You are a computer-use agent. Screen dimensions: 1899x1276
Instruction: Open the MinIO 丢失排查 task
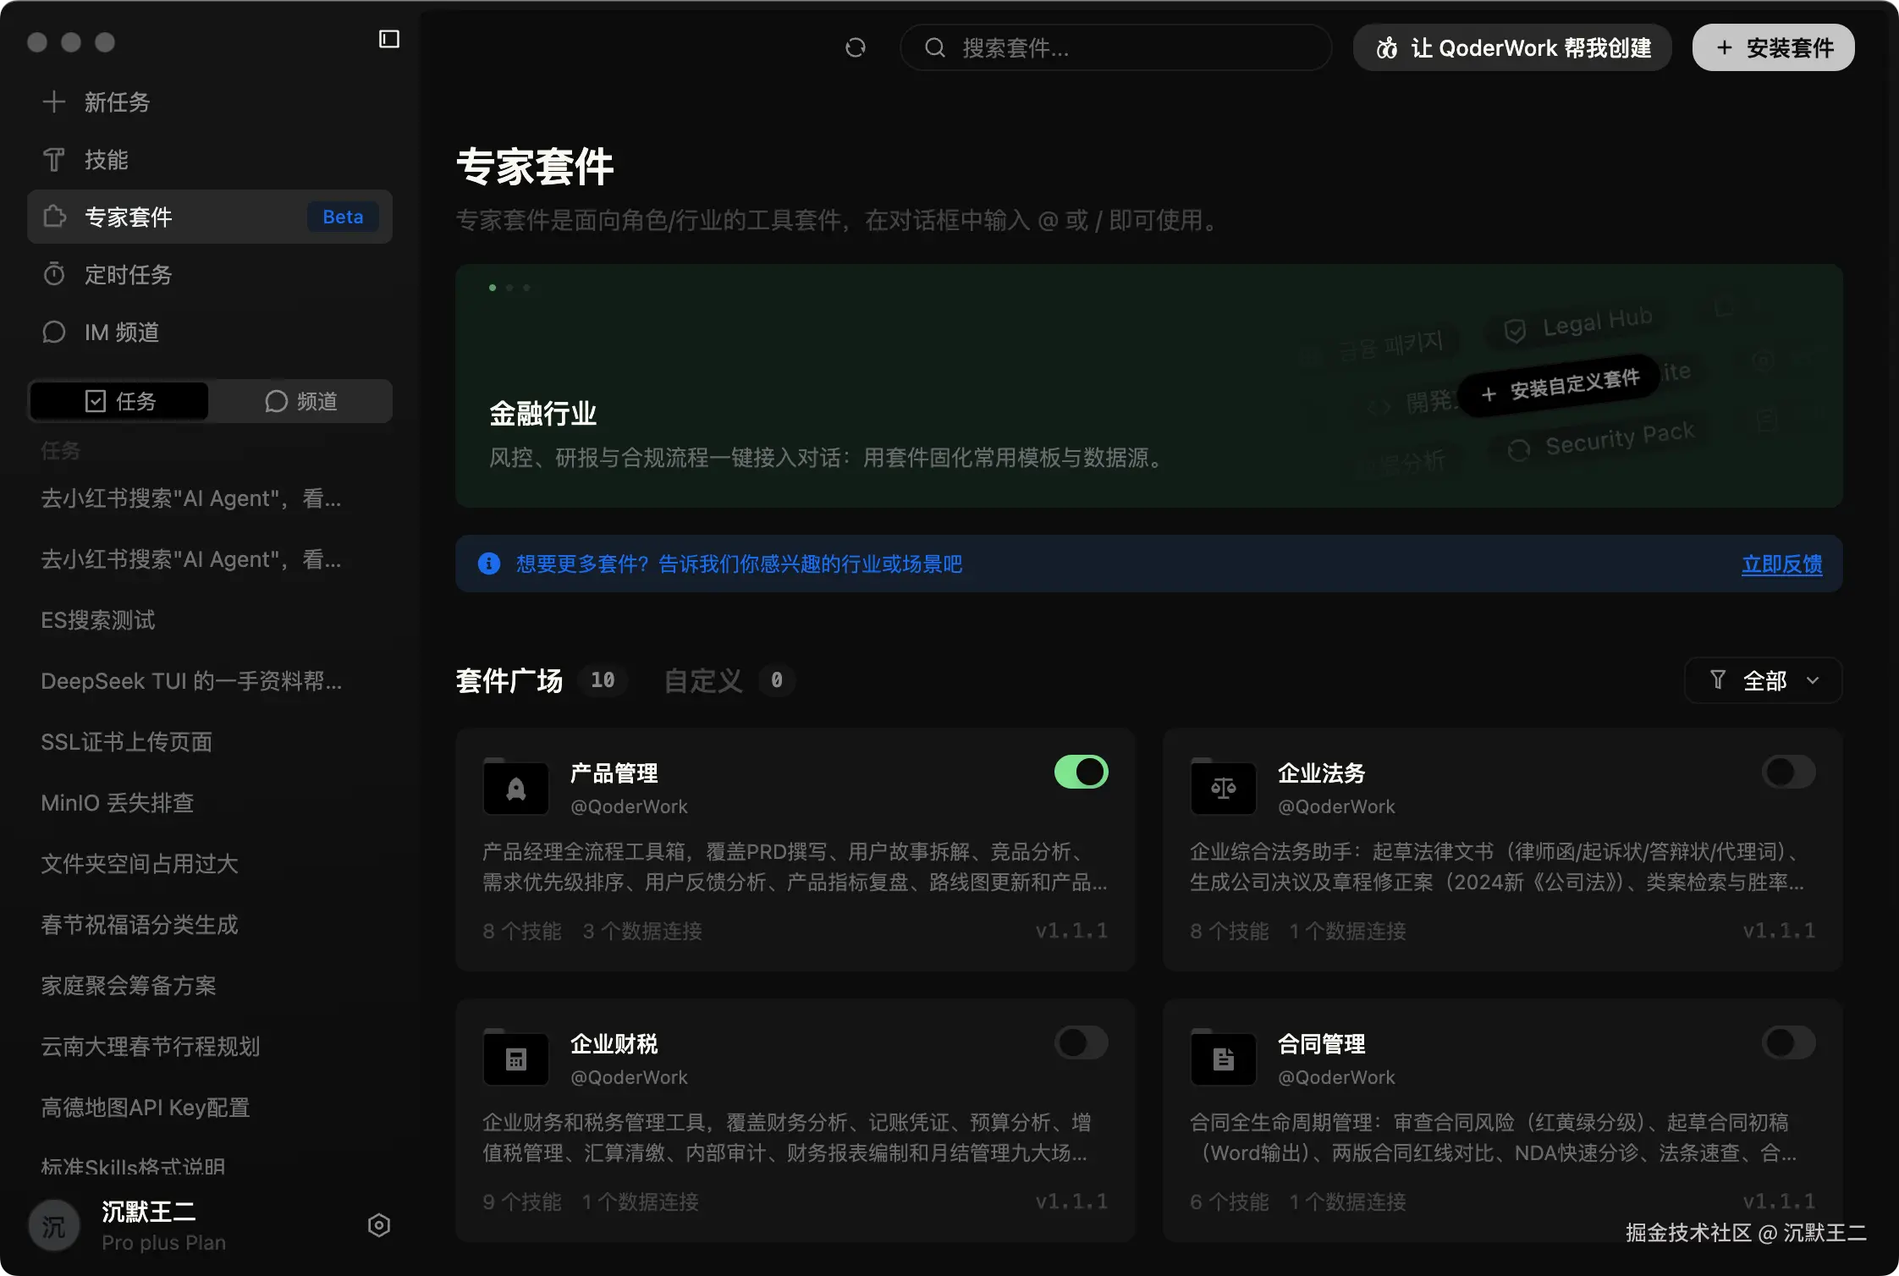pyautogui.click(x=210, y=803)
